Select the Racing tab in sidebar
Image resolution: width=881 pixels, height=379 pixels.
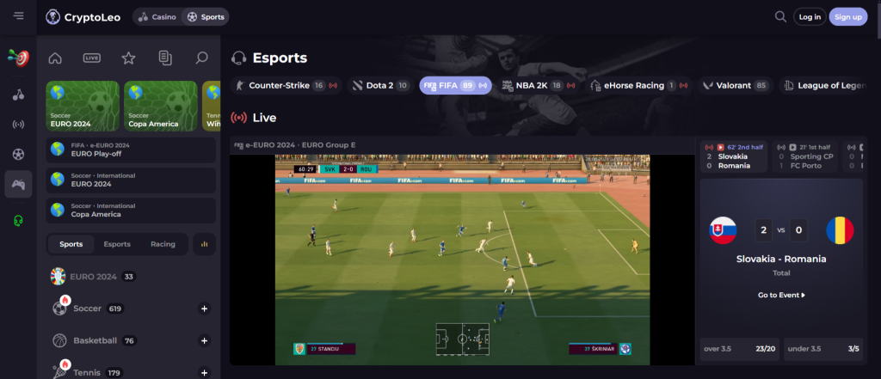tap(163, 244)
